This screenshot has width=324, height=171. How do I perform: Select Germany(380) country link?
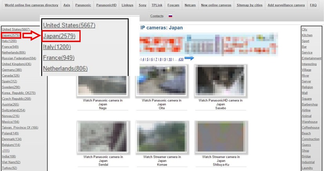[12, 70]
